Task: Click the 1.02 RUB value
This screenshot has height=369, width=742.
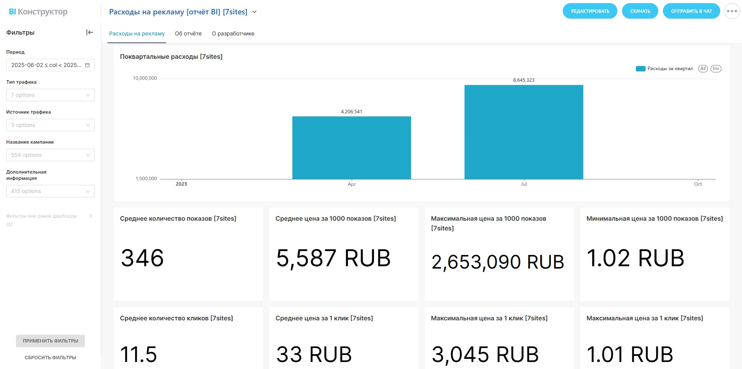Action: coord(635,258)
